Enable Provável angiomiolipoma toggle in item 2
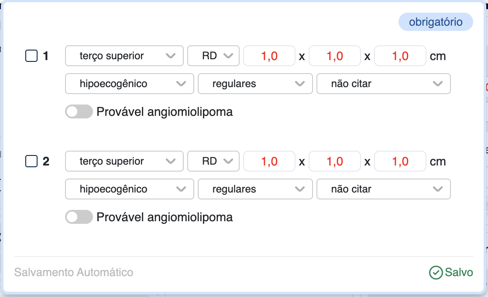Viewport: 488px width, 297px height. click(79, 217)
